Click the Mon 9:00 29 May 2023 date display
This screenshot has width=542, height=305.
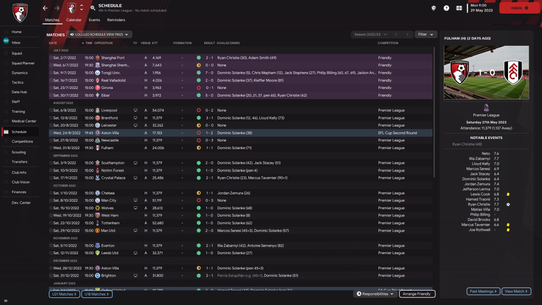click(482, 8)
